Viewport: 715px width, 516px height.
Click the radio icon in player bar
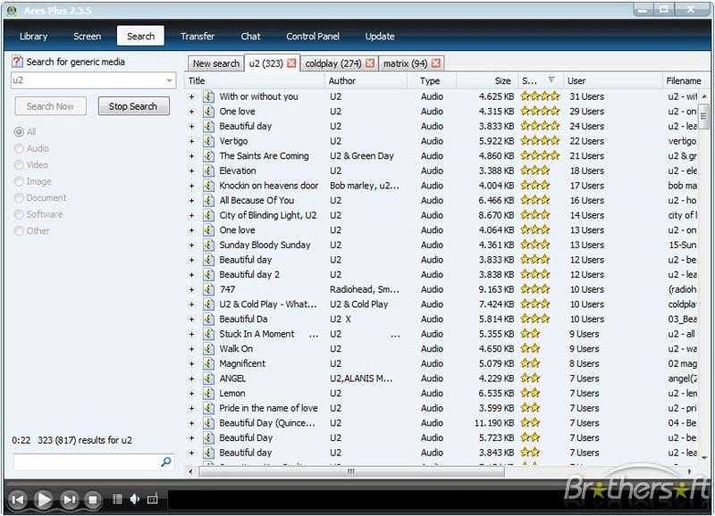click(152, 500)
